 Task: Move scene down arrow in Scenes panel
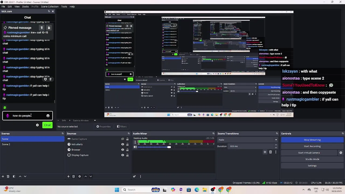pyautogui.click(x=25, y=176)
